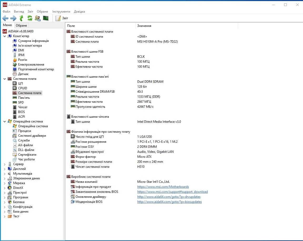Open Ім'я комп'ютера tree item
The image size is (303, 241).
[30, 46]
